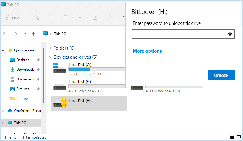Collapse the Devices and drives group
Screen dimensions: 243x141
50,57
